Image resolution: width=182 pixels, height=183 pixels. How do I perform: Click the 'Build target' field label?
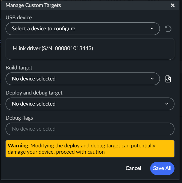19,68
